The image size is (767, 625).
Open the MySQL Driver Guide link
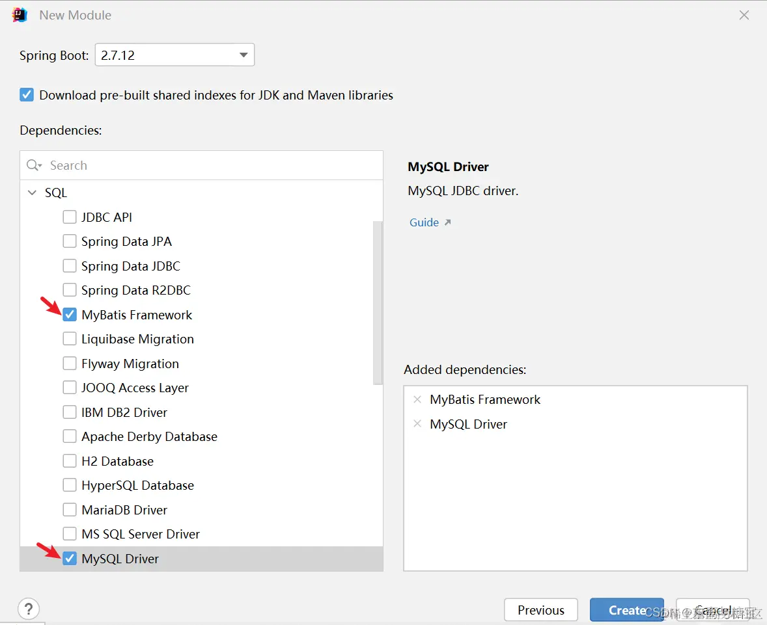click(x=430, y=222)
